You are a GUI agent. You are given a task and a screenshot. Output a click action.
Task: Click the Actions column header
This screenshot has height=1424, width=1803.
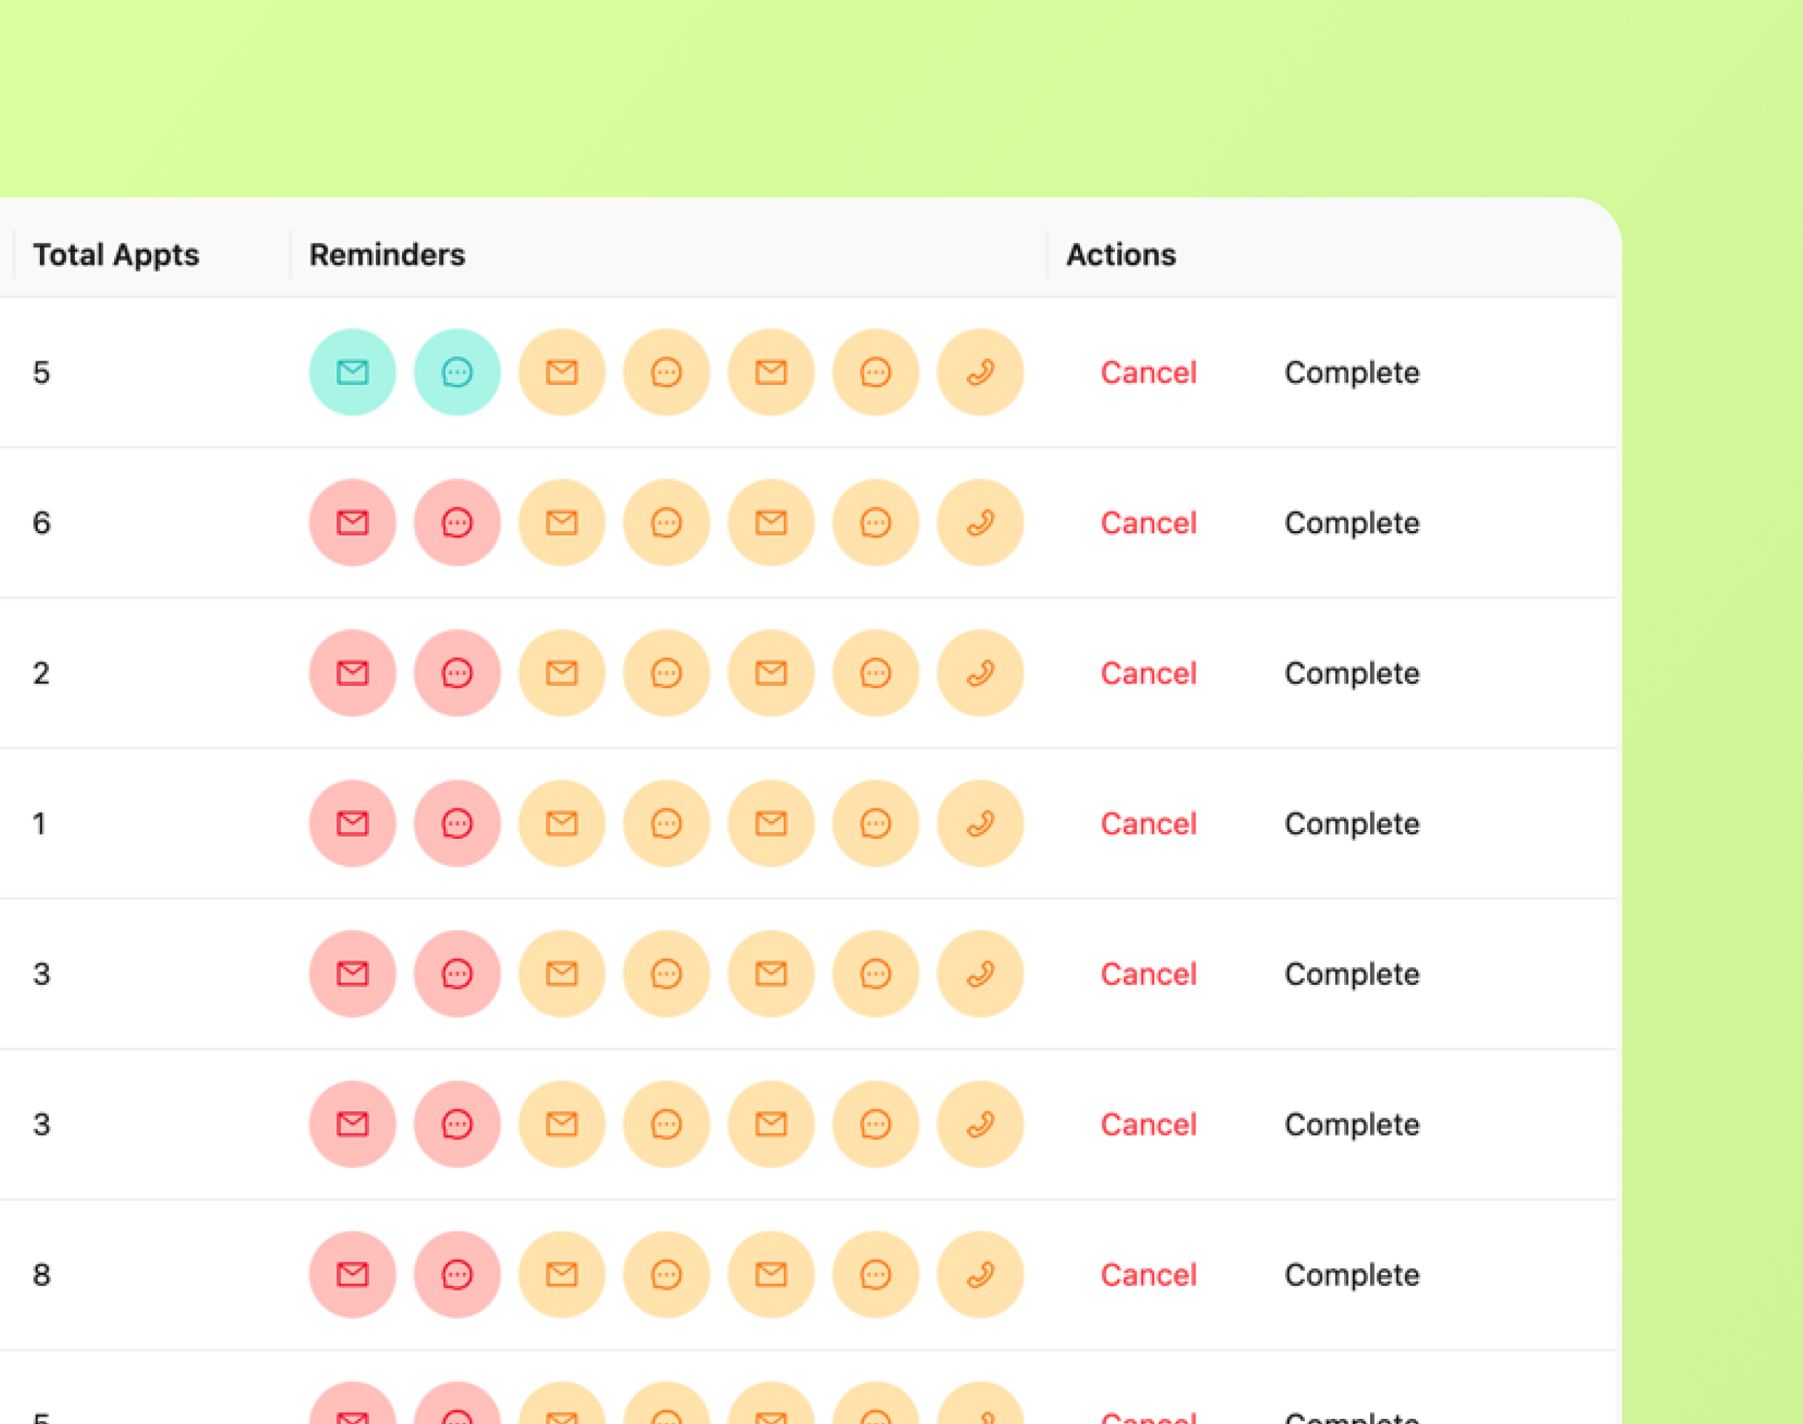(1121, 254)
